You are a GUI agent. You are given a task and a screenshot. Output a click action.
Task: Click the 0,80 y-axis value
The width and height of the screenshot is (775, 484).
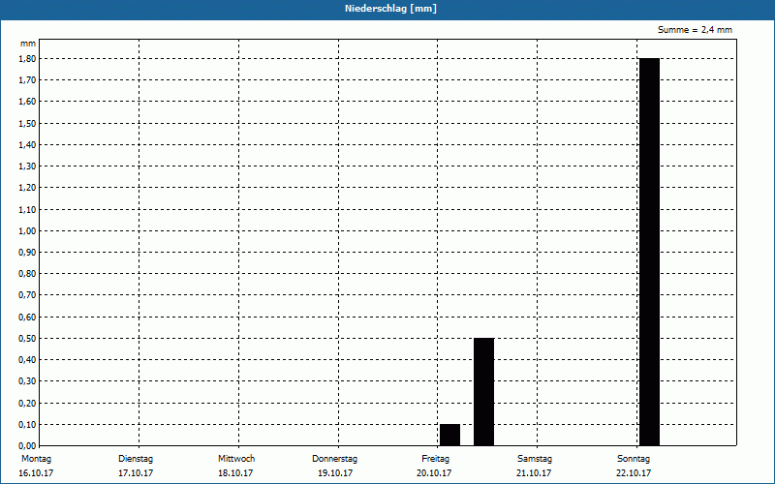27,274
